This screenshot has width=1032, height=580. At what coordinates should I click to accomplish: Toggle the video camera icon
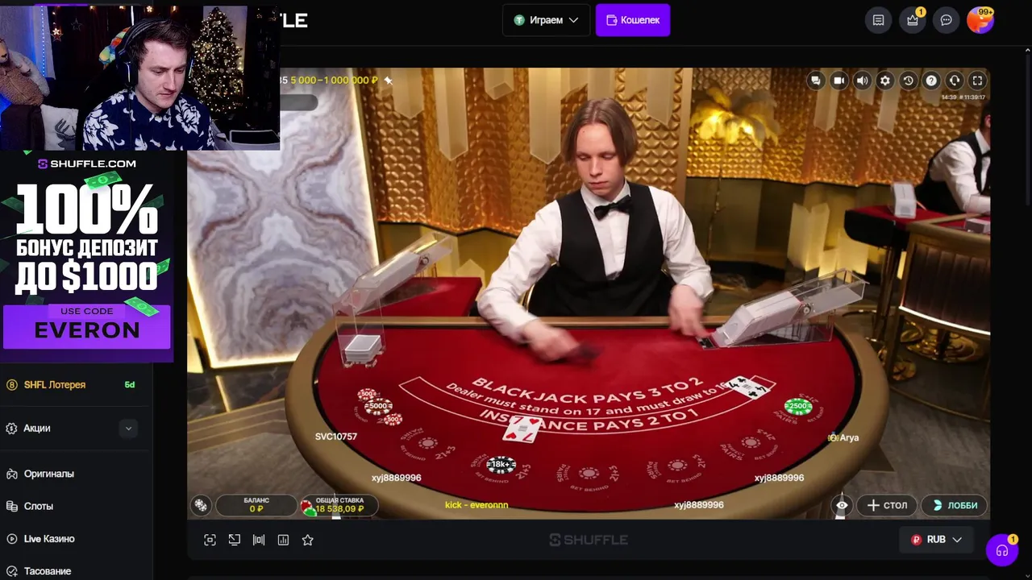[839, 81]
